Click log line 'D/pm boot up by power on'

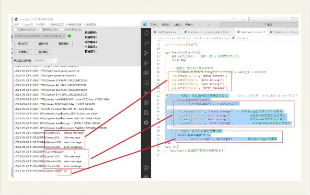(47, 71)
